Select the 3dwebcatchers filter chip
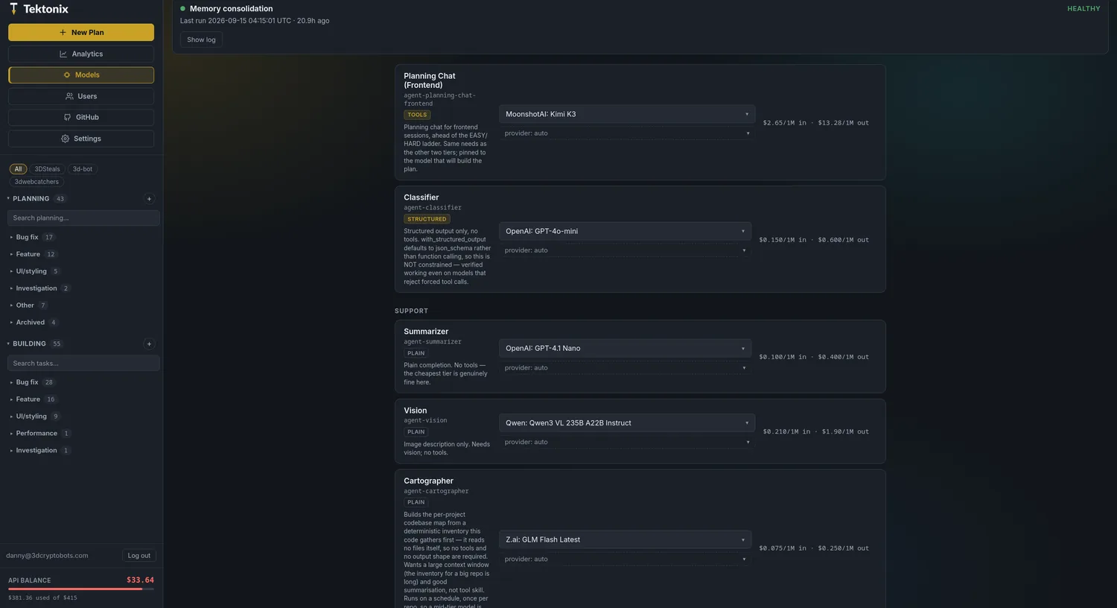 coord(36,182)
